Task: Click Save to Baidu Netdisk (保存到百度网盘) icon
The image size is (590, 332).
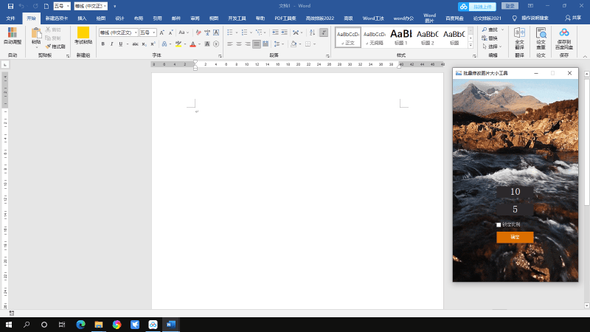Action: (x=563, y=35)
